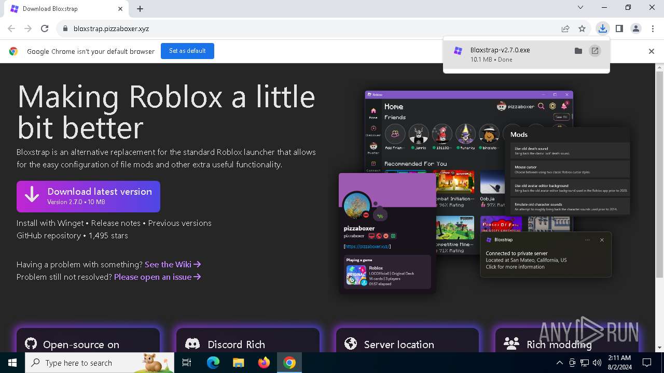Image resolution: width=664 pixels, height=373 pixels.
Task: Open downloaded file in new tab icon
Action: click(x=595, y=51)
